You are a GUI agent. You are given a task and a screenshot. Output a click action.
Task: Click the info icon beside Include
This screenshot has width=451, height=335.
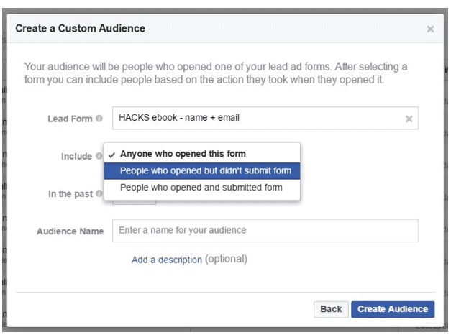coord(99,156)
